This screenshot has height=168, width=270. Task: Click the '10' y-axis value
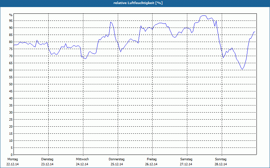pos(11,141)
